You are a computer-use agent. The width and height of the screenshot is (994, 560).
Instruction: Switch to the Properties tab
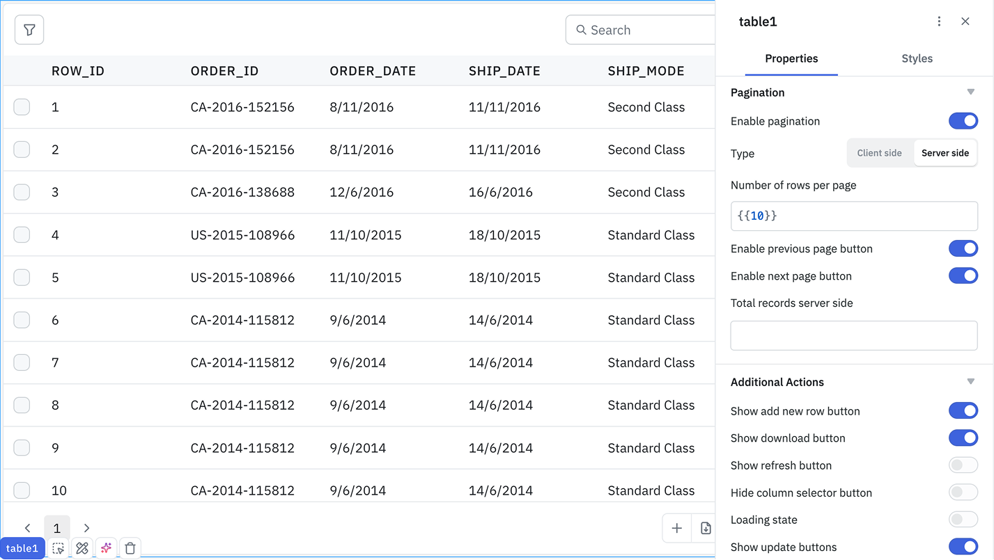point(791,58)
